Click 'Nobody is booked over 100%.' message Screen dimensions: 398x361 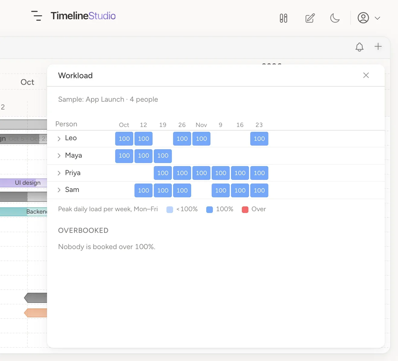(x=107, y=247)
